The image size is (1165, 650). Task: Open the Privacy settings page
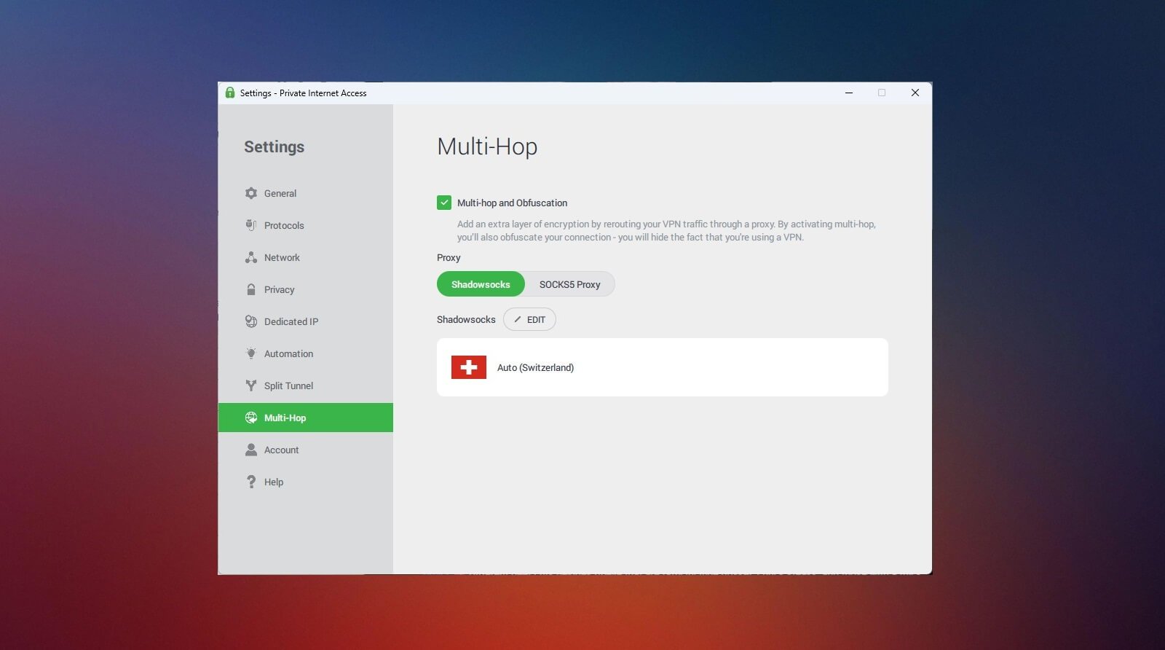point(306,289)
